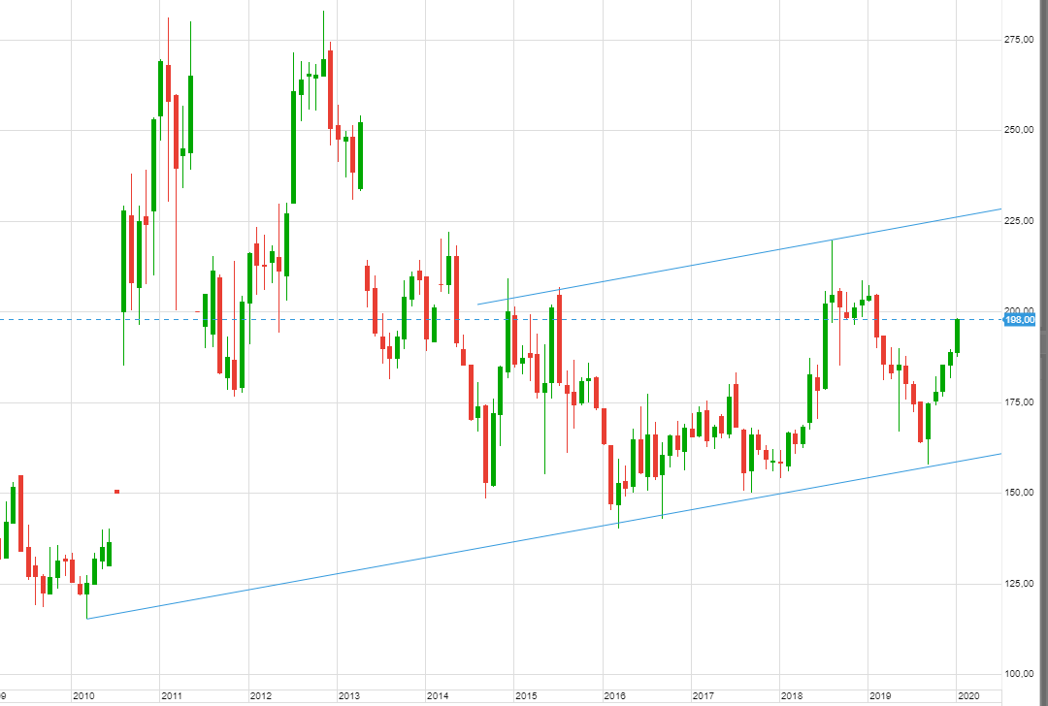Click the 2018 year label

[792, 696]
